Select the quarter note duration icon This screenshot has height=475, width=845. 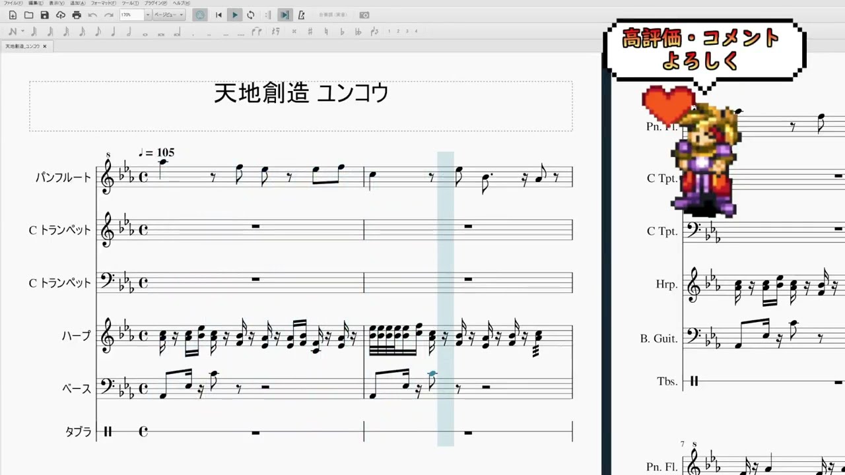[113, 32]
